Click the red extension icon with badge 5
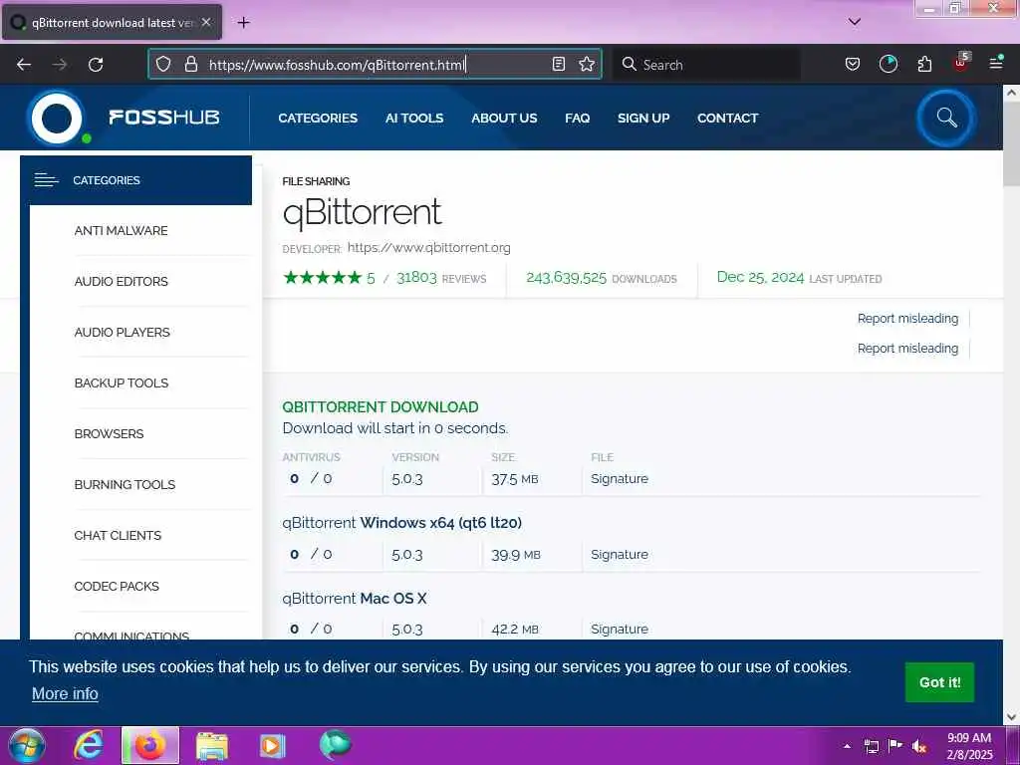This screenshot has height=765, width=1020. 961,62
